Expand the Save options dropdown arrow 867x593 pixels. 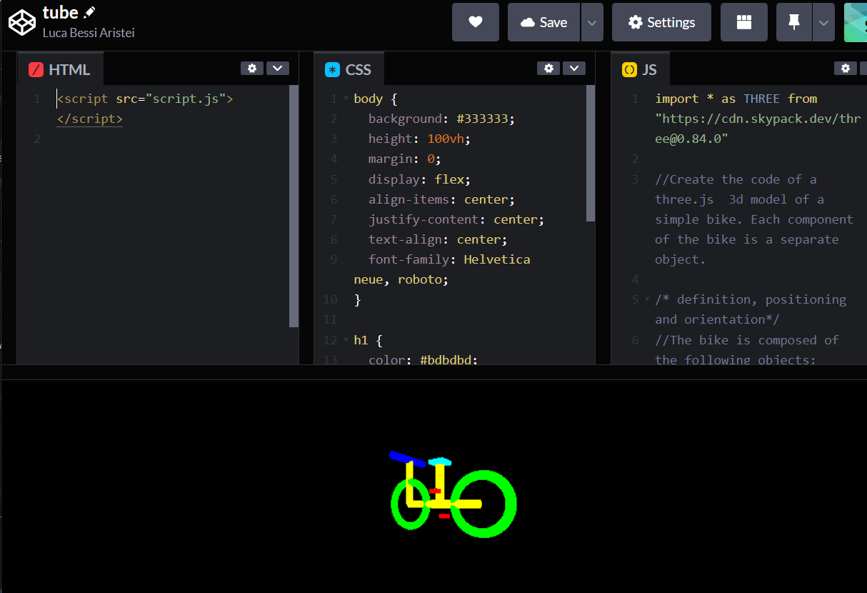tap(591, 22)
